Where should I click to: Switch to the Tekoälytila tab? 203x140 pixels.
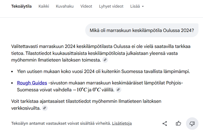click(21, 6)
